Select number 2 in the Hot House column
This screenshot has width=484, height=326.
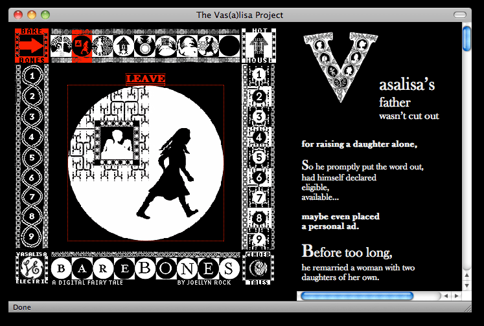259,97
